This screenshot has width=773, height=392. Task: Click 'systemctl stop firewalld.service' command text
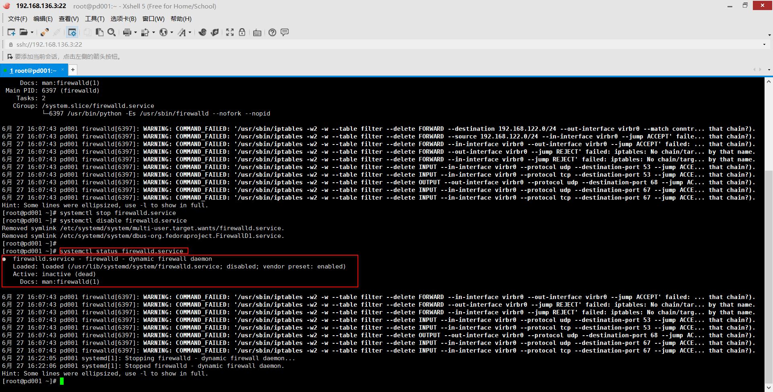pyautogui.click(x=118, y=213)
